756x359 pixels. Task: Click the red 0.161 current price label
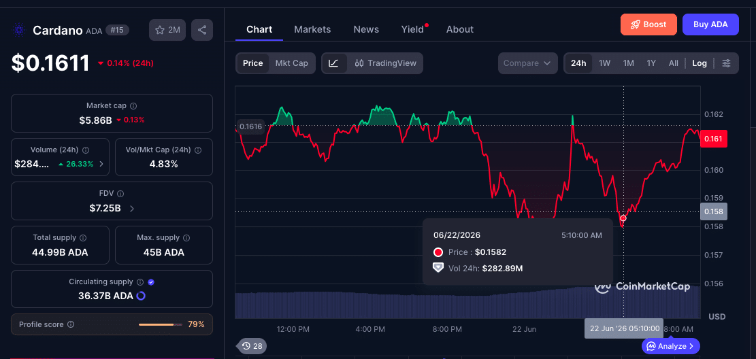[713, 139]
